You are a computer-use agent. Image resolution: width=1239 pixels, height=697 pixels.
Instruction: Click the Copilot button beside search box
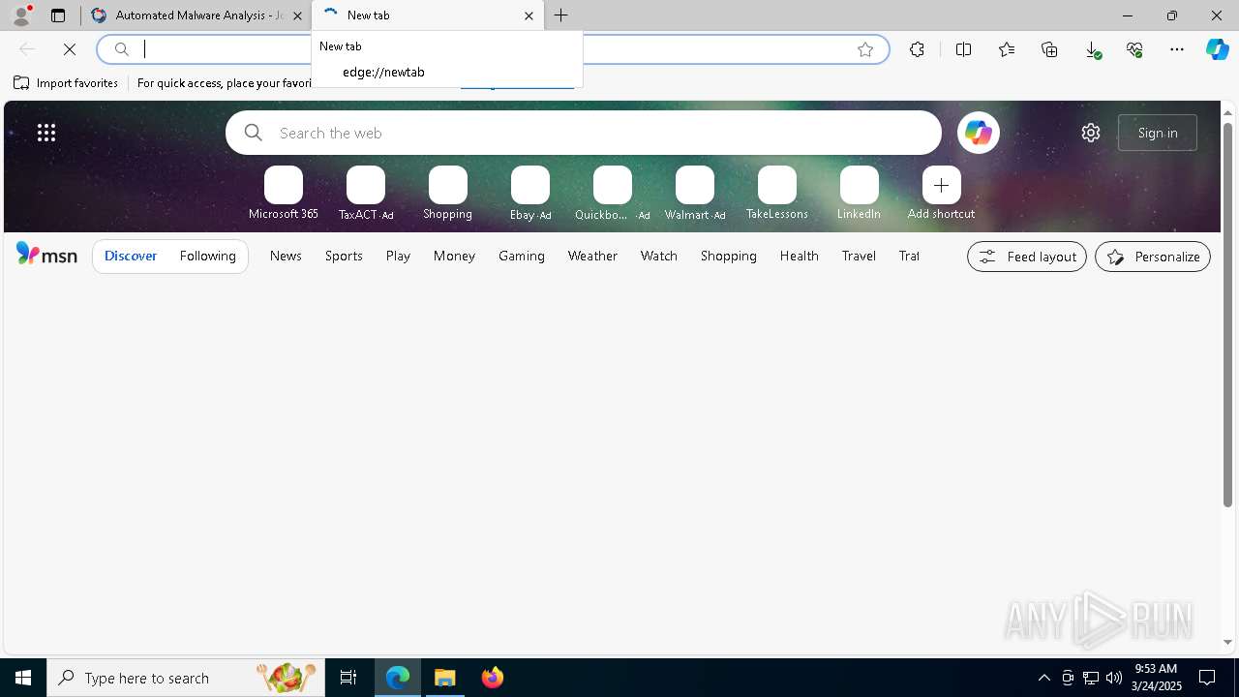click(978, 133)
